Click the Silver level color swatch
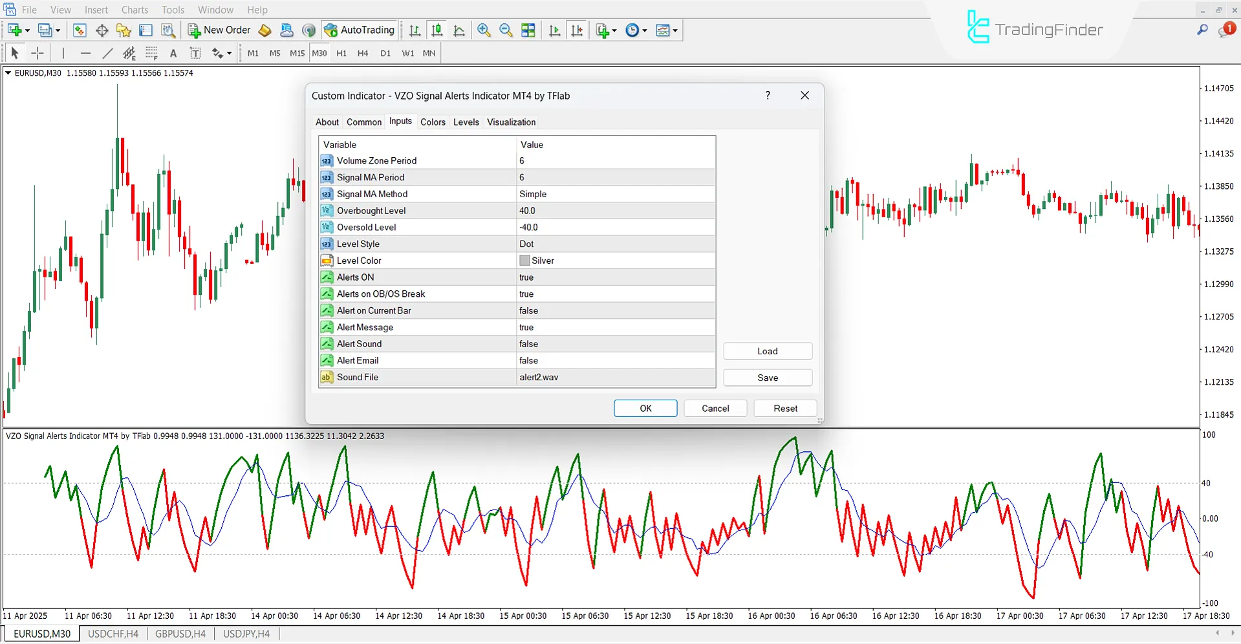Viewport: 1241px width, 644px height. tap(525, 260)
